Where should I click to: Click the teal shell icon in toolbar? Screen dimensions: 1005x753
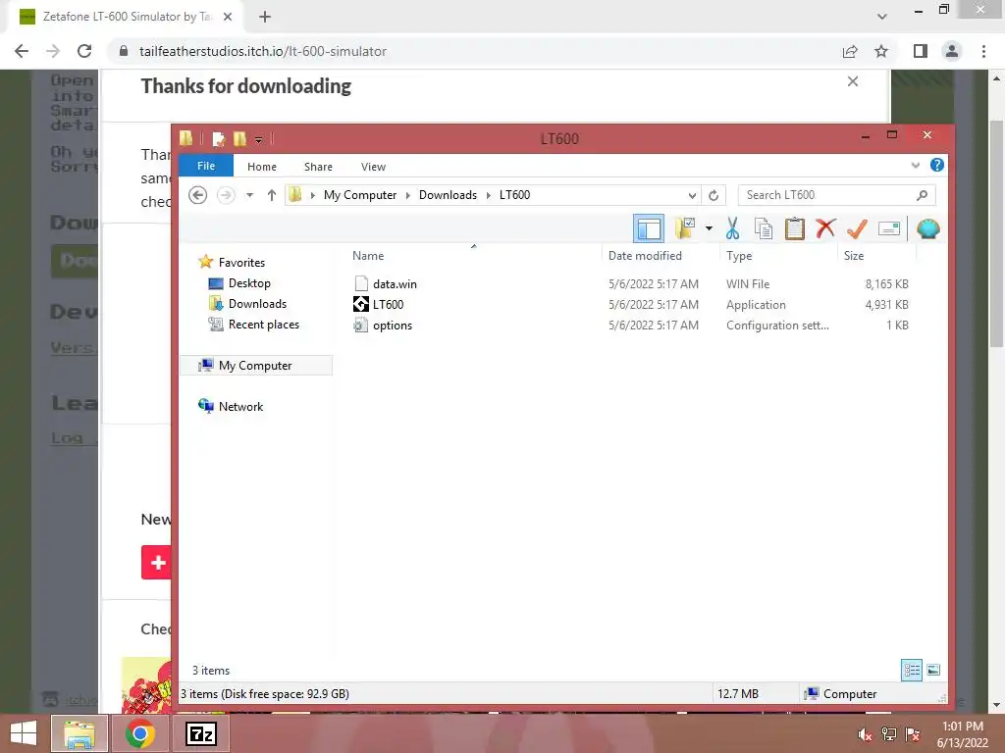(927, 228)
